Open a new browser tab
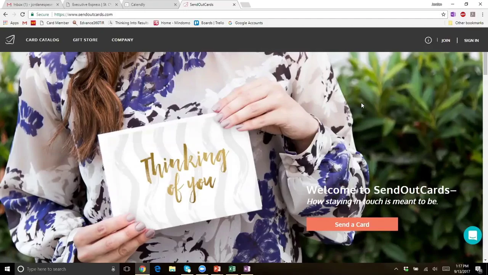The image size is (488, 275). pos(246,5)
